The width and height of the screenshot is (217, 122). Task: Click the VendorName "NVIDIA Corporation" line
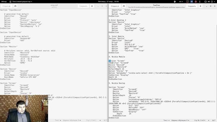[22, 75]
